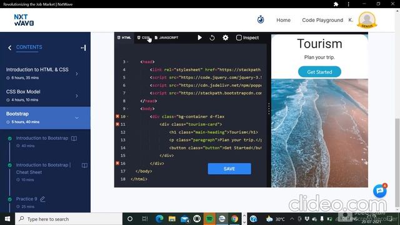Image resolution: width=400 pixels, height=225 pixels.
Task: Click the page vertical scrollbar
Action: point(397,162)
